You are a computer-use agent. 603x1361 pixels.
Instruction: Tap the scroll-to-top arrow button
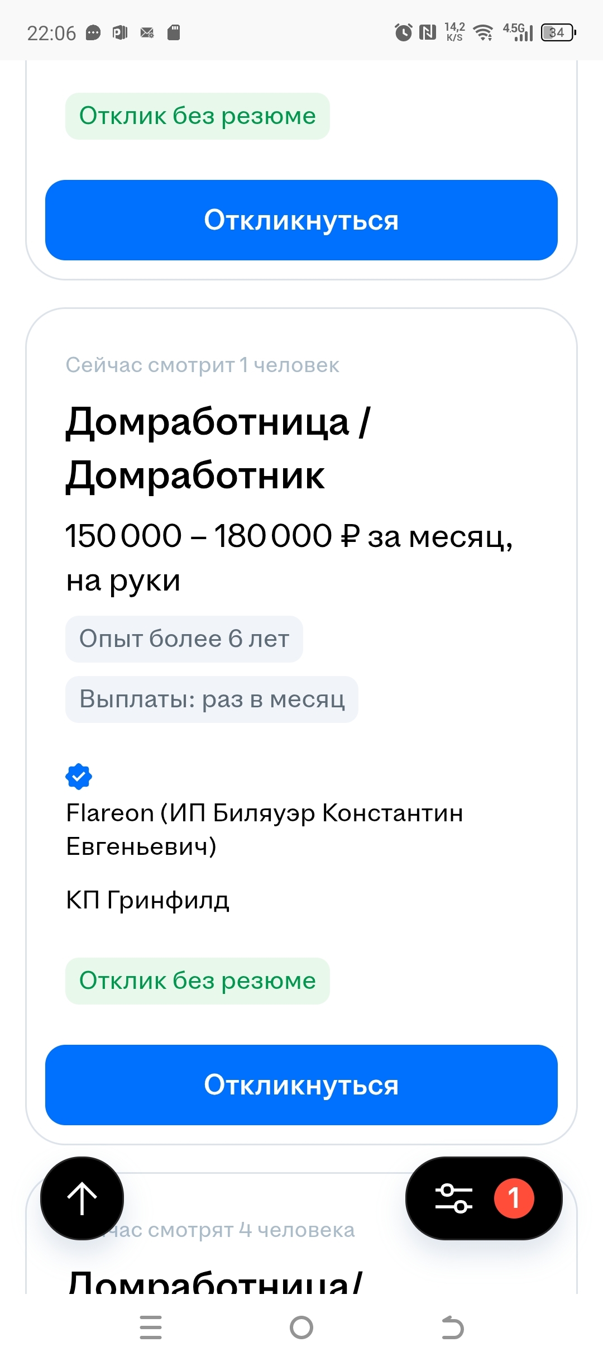pyautogui.click(x=82, y=1198)
